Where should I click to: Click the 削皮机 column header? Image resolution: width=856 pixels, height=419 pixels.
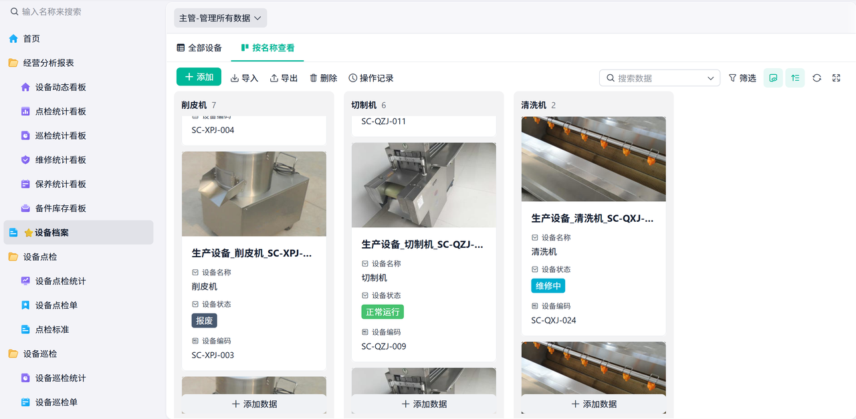(194, 105)
